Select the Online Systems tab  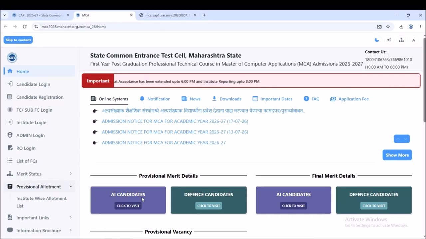tap(109, 99)
